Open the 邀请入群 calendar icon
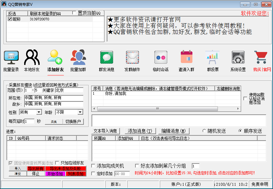Viewport: 273px width, 189px height. point(187,57)
